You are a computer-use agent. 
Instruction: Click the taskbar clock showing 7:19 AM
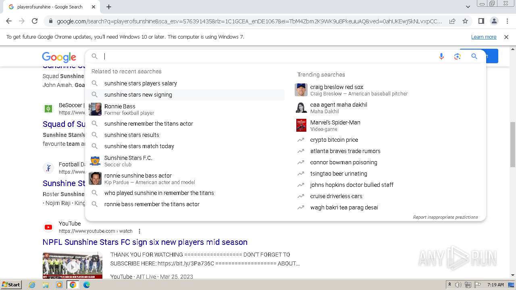[495, 285]
